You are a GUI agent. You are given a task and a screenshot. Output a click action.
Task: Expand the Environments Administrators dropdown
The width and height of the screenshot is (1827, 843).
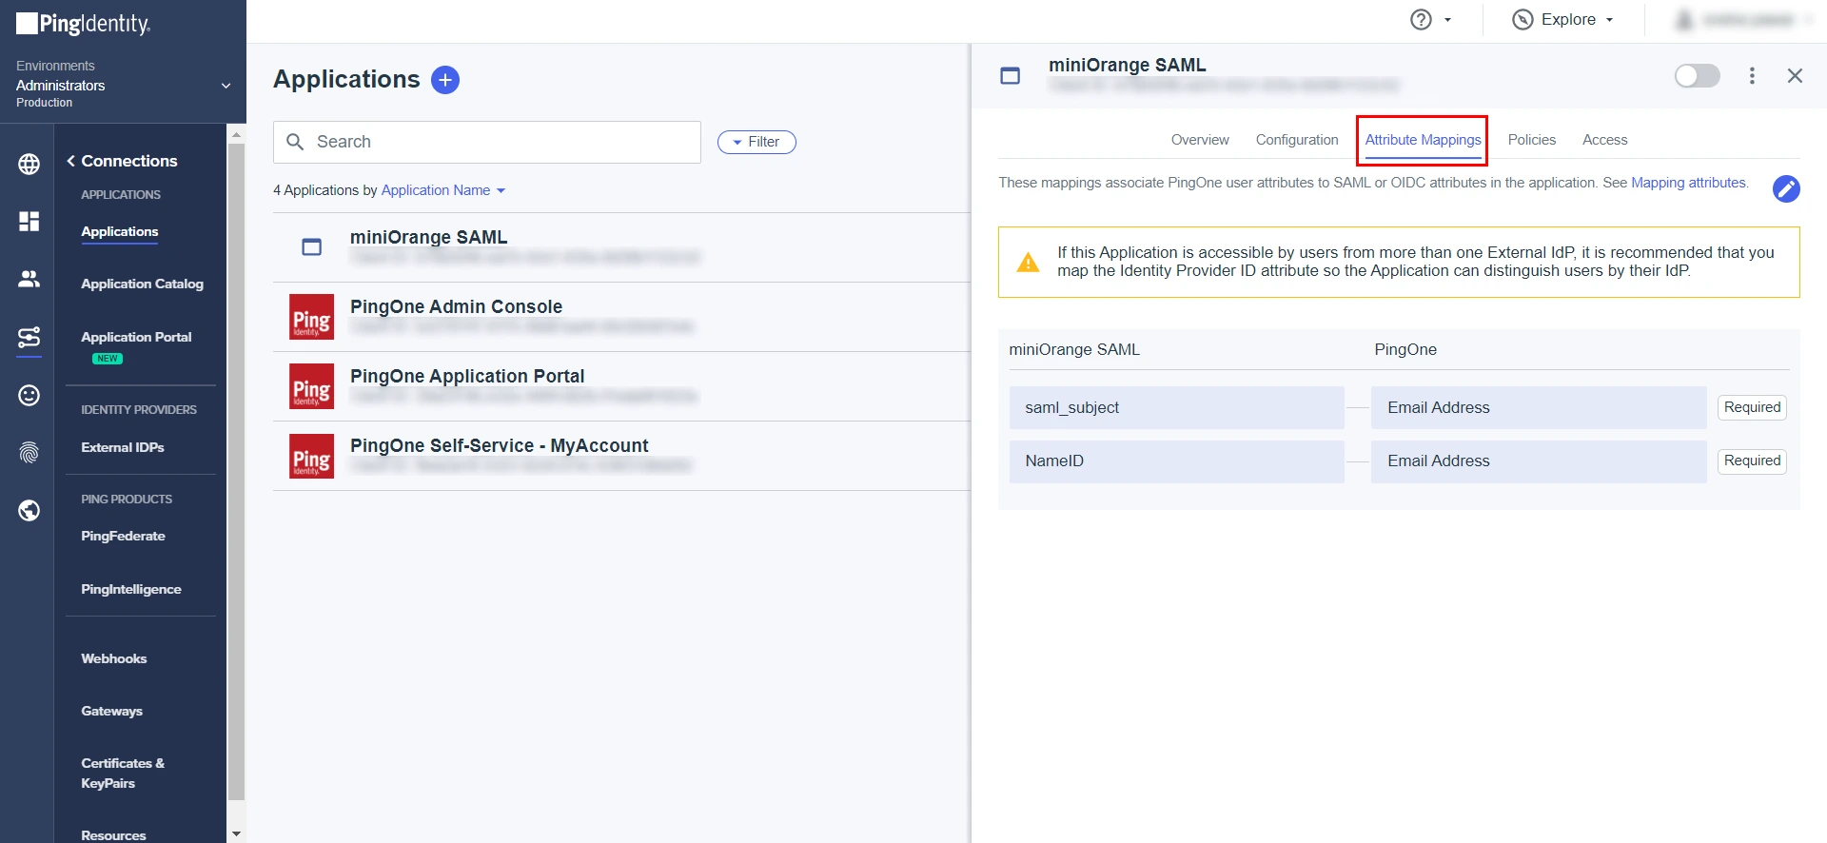226,86
